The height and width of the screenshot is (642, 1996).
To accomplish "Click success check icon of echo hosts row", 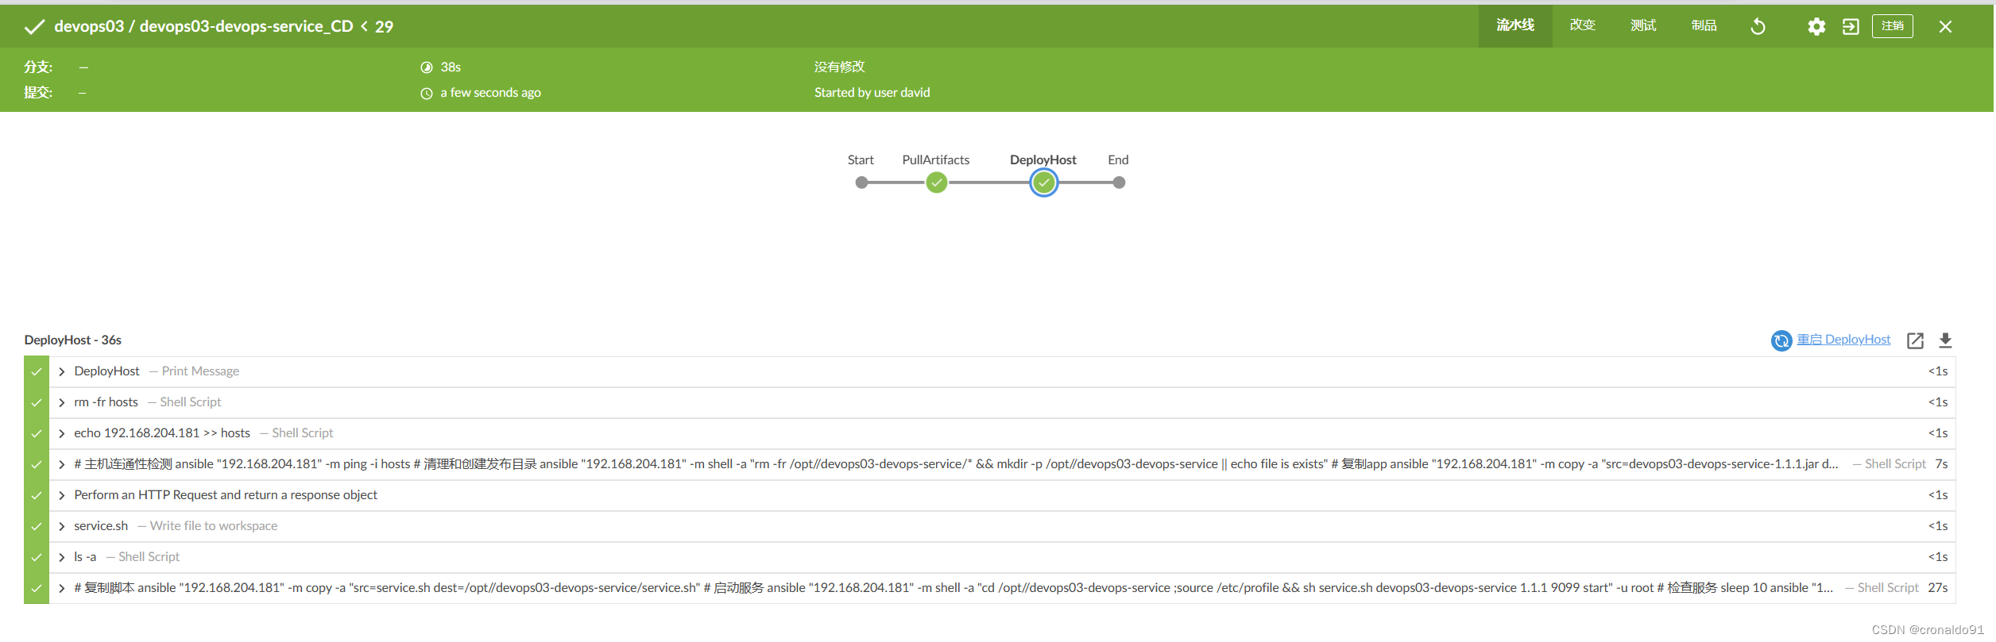I will click(37, 433).
